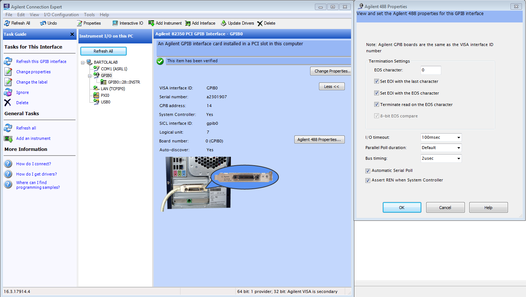
Task: Click the programming samples help icon
Action: click(8, 184)
